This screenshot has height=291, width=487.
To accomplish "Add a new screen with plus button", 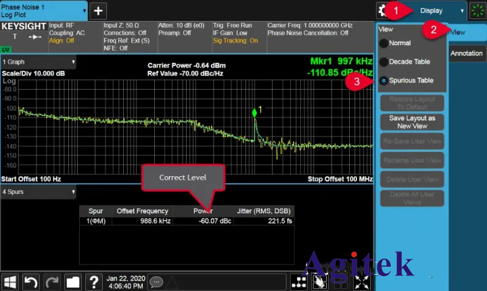I will (99, 10).
